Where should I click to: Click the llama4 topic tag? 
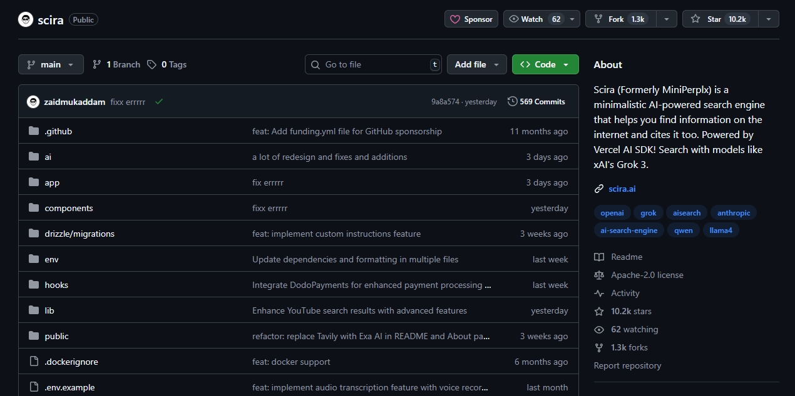[721, 230]
